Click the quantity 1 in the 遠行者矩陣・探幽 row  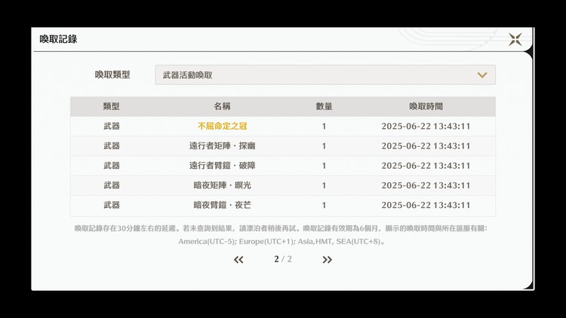[x=324, y=146]
